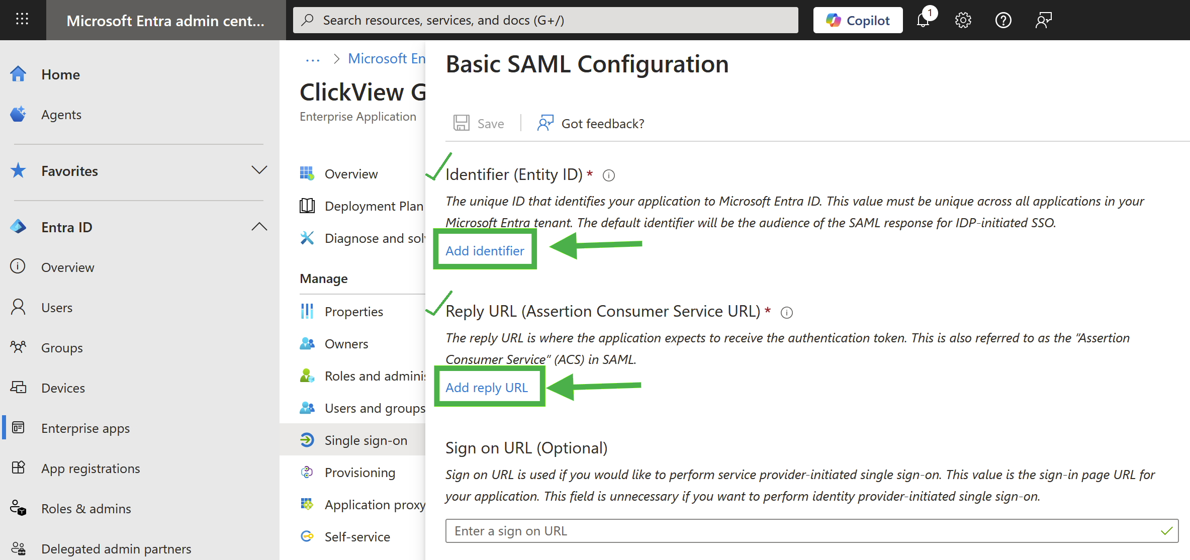Click the Identifier info icon

pos(609,175)
